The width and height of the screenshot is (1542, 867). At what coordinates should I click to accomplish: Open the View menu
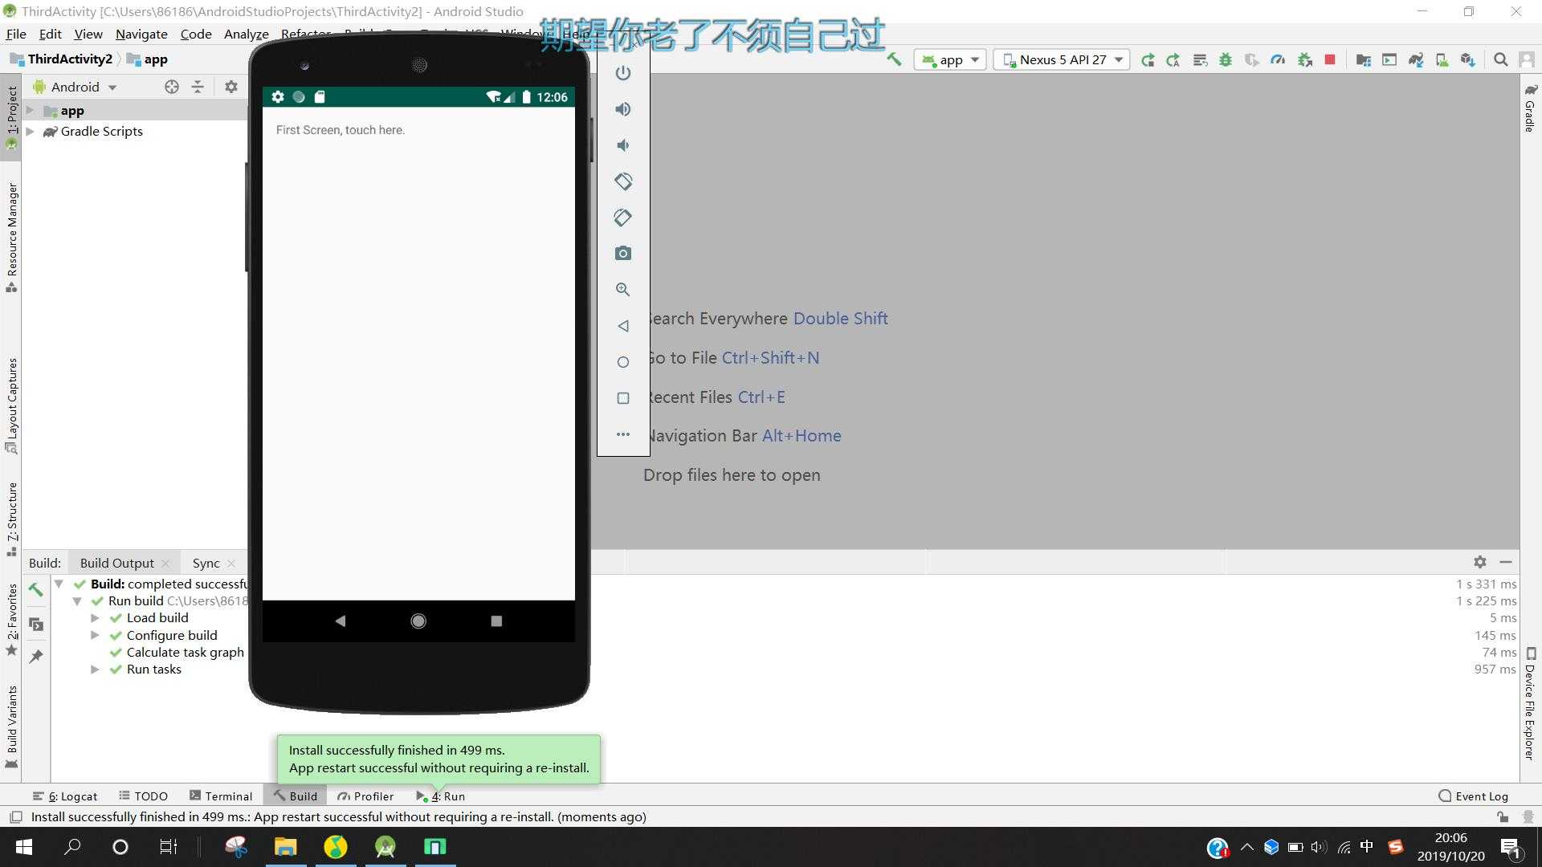pos(88,34)
